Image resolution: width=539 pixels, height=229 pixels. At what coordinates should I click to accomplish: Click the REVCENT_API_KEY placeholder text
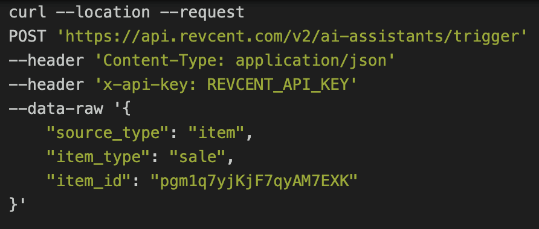tap(278, 85)
